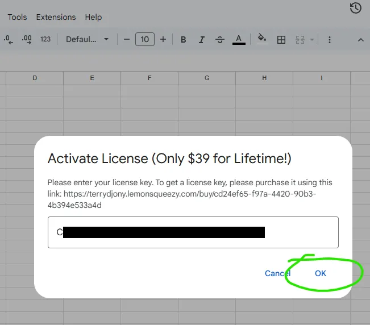This screenshot has width=370, height=325.
Task: Open version history clock icon
Action: (356, 8)
